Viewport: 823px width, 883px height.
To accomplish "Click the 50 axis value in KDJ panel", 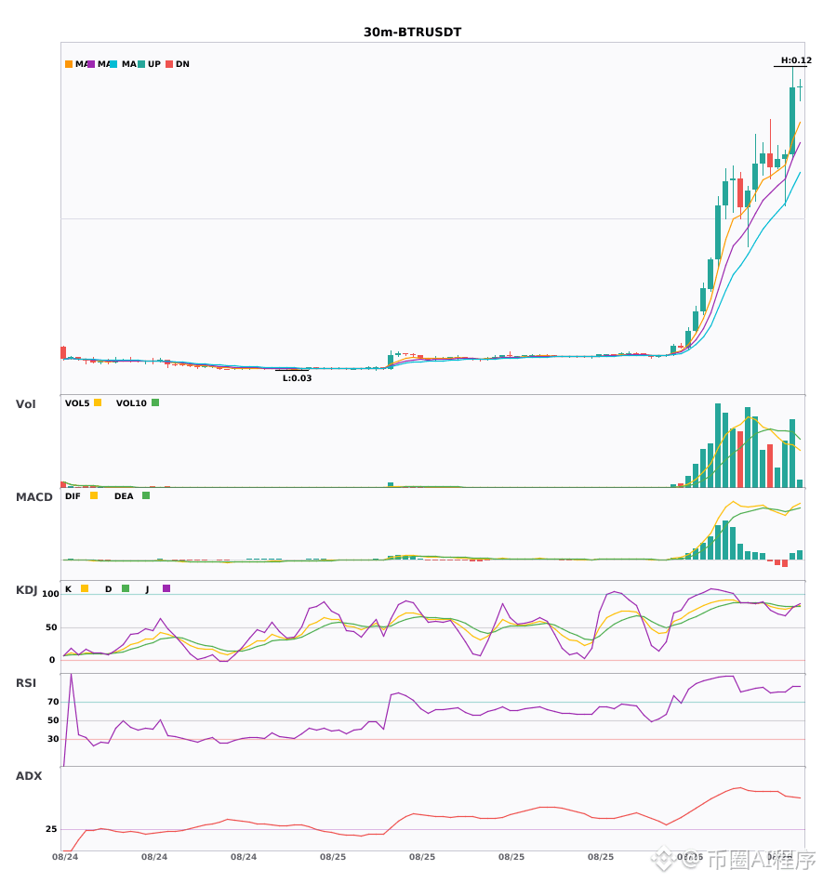I will (51, 627).
